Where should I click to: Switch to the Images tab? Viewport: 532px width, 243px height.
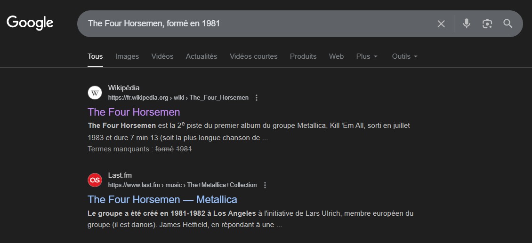[x=127, y=56]
